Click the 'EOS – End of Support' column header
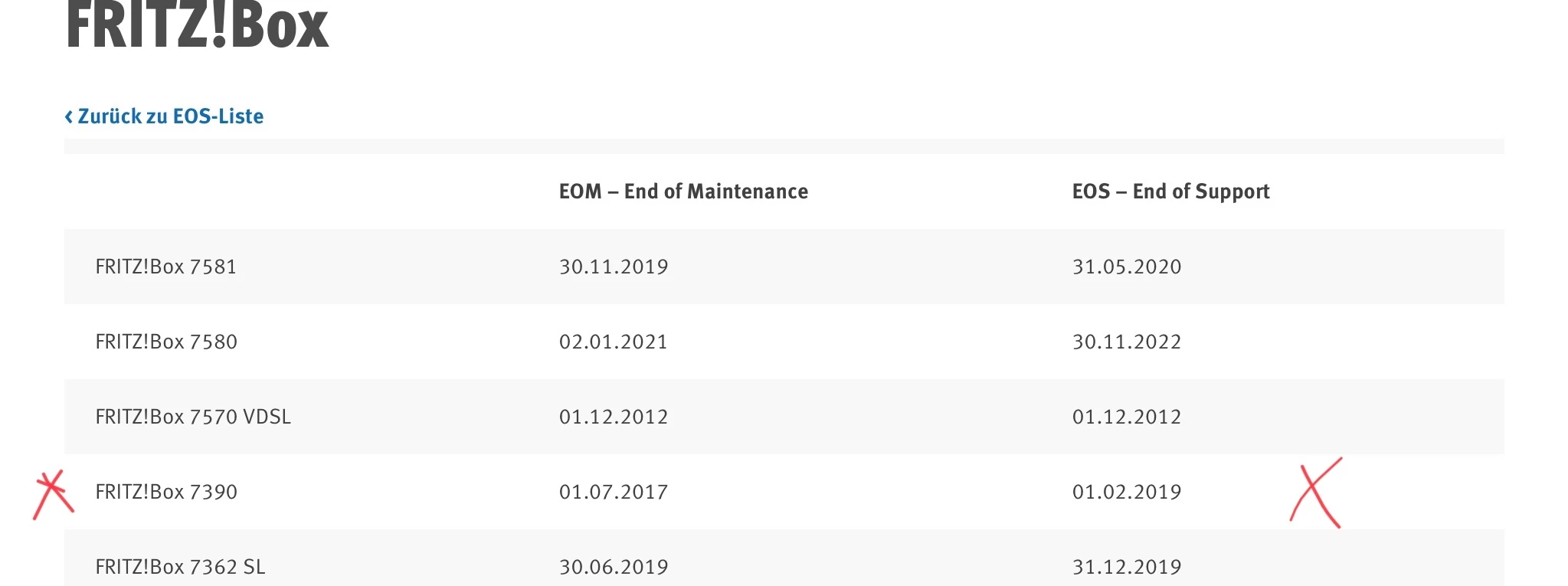Screen dimensions: 1568x586 pos(1170,192)
